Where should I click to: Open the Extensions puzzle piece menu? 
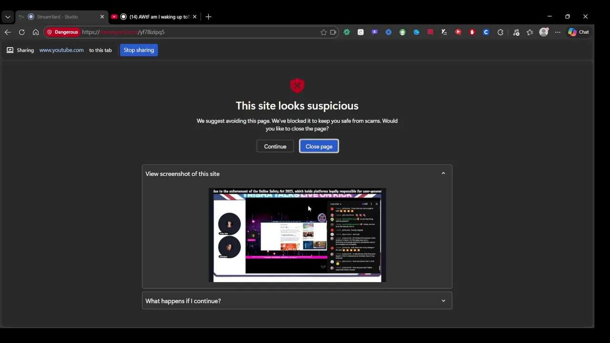(x=500, y=32)
